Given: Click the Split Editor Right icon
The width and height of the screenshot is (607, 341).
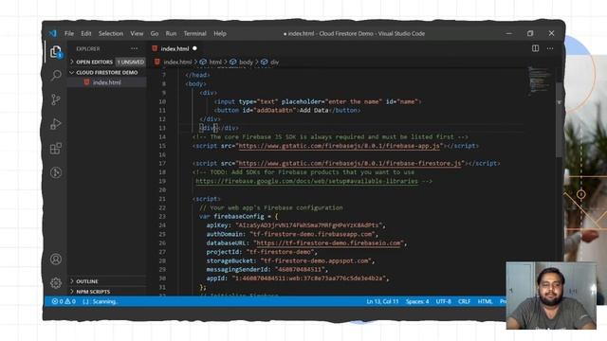Looking at the screenshot, I should 535,48.
